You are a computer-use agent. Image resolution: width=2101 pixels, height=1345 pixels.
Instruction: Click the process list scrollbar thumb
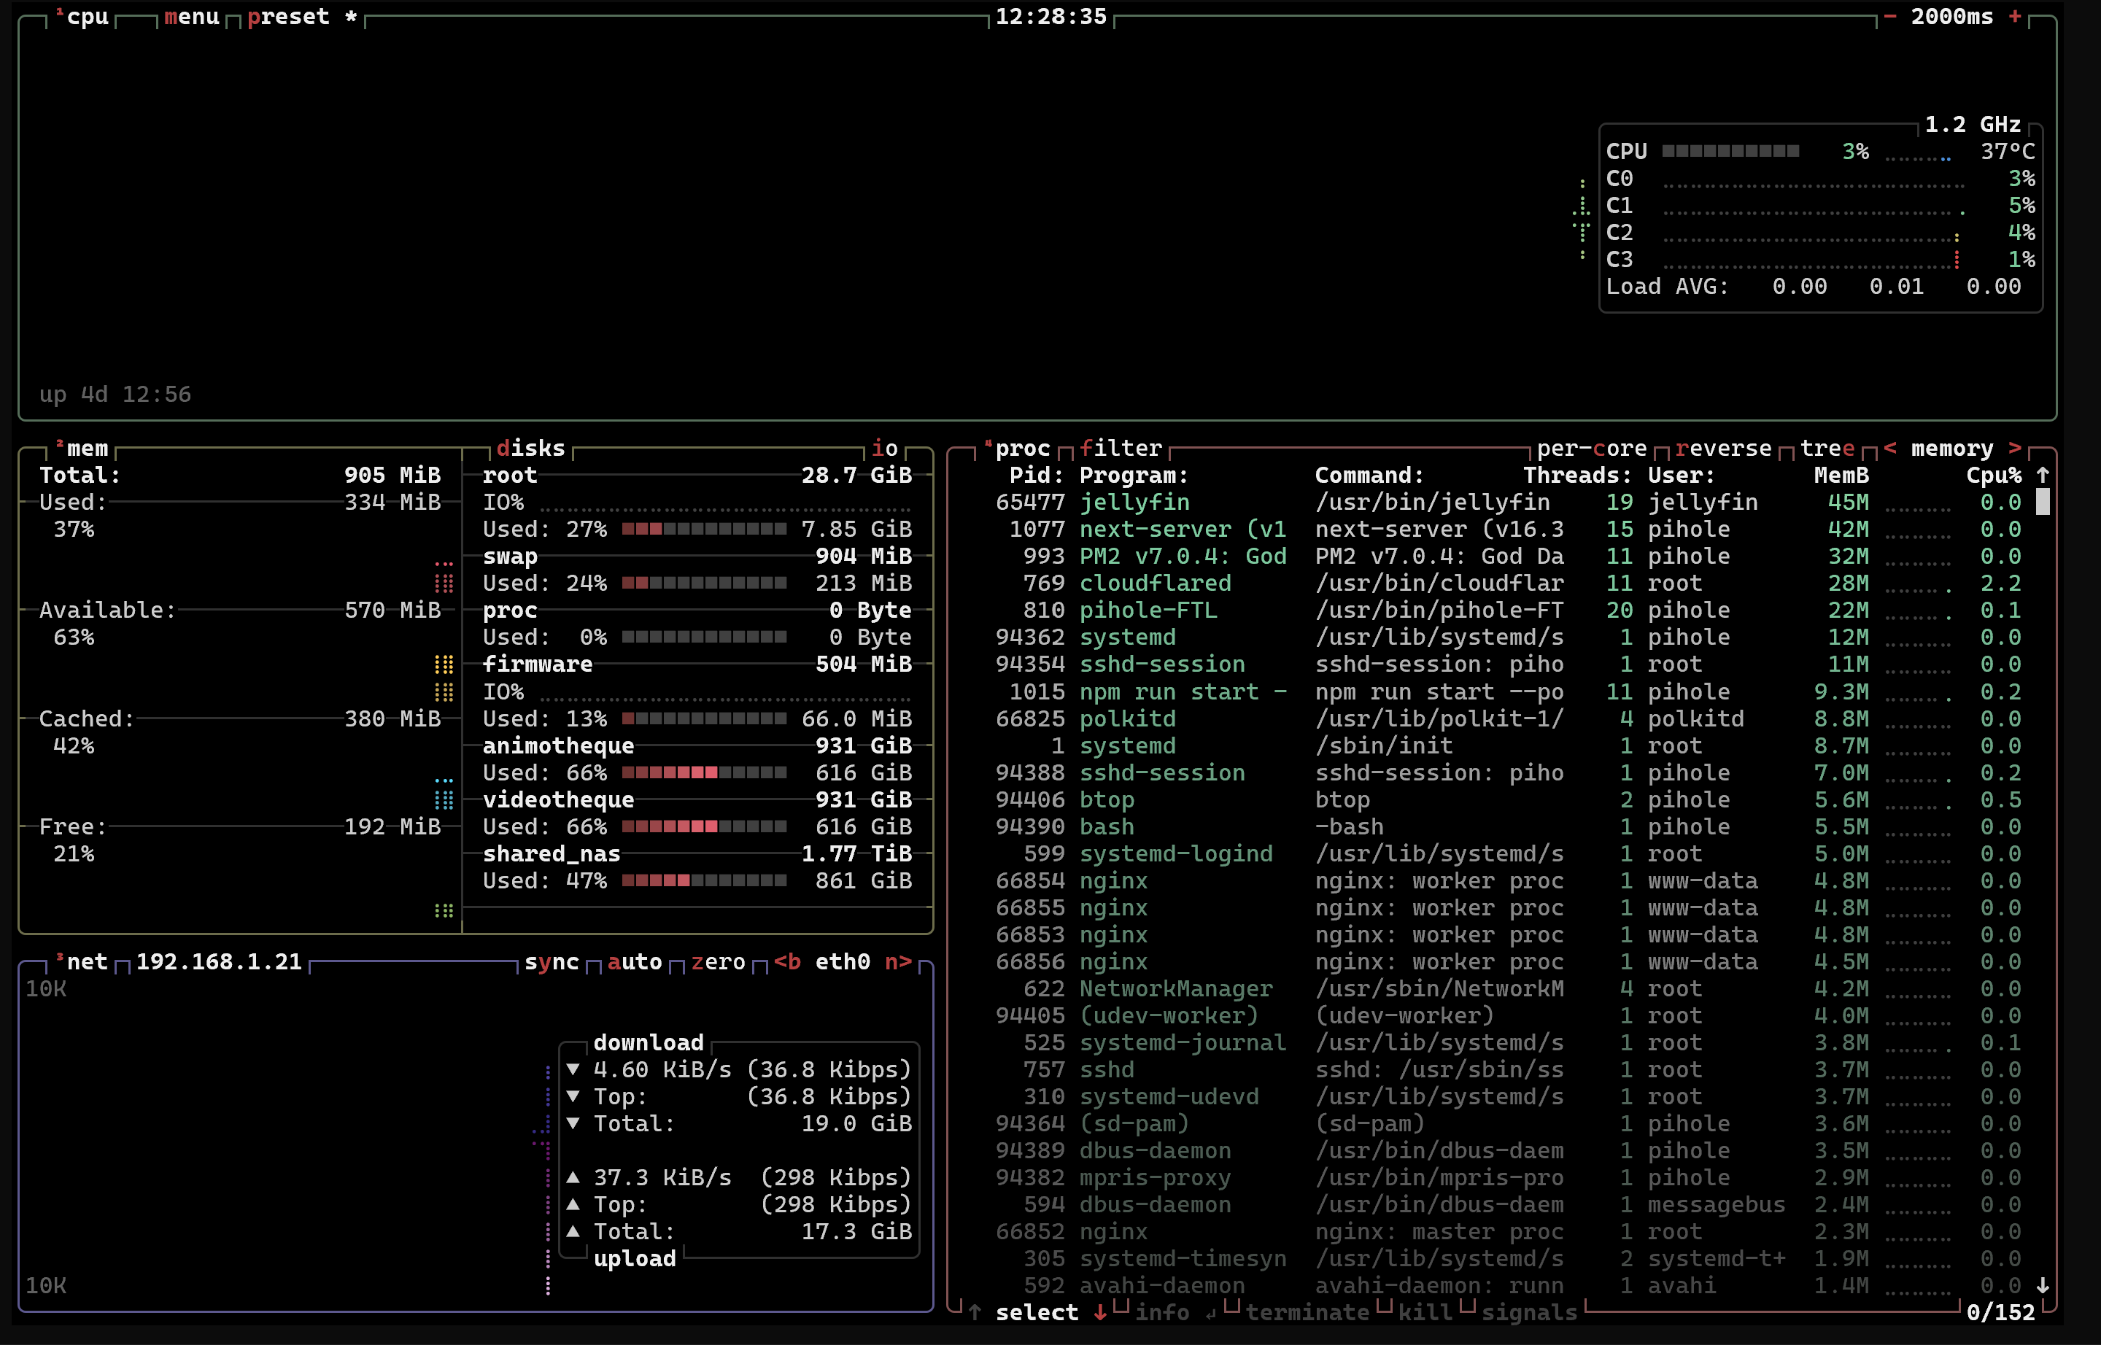click(x=2043, y=501)
